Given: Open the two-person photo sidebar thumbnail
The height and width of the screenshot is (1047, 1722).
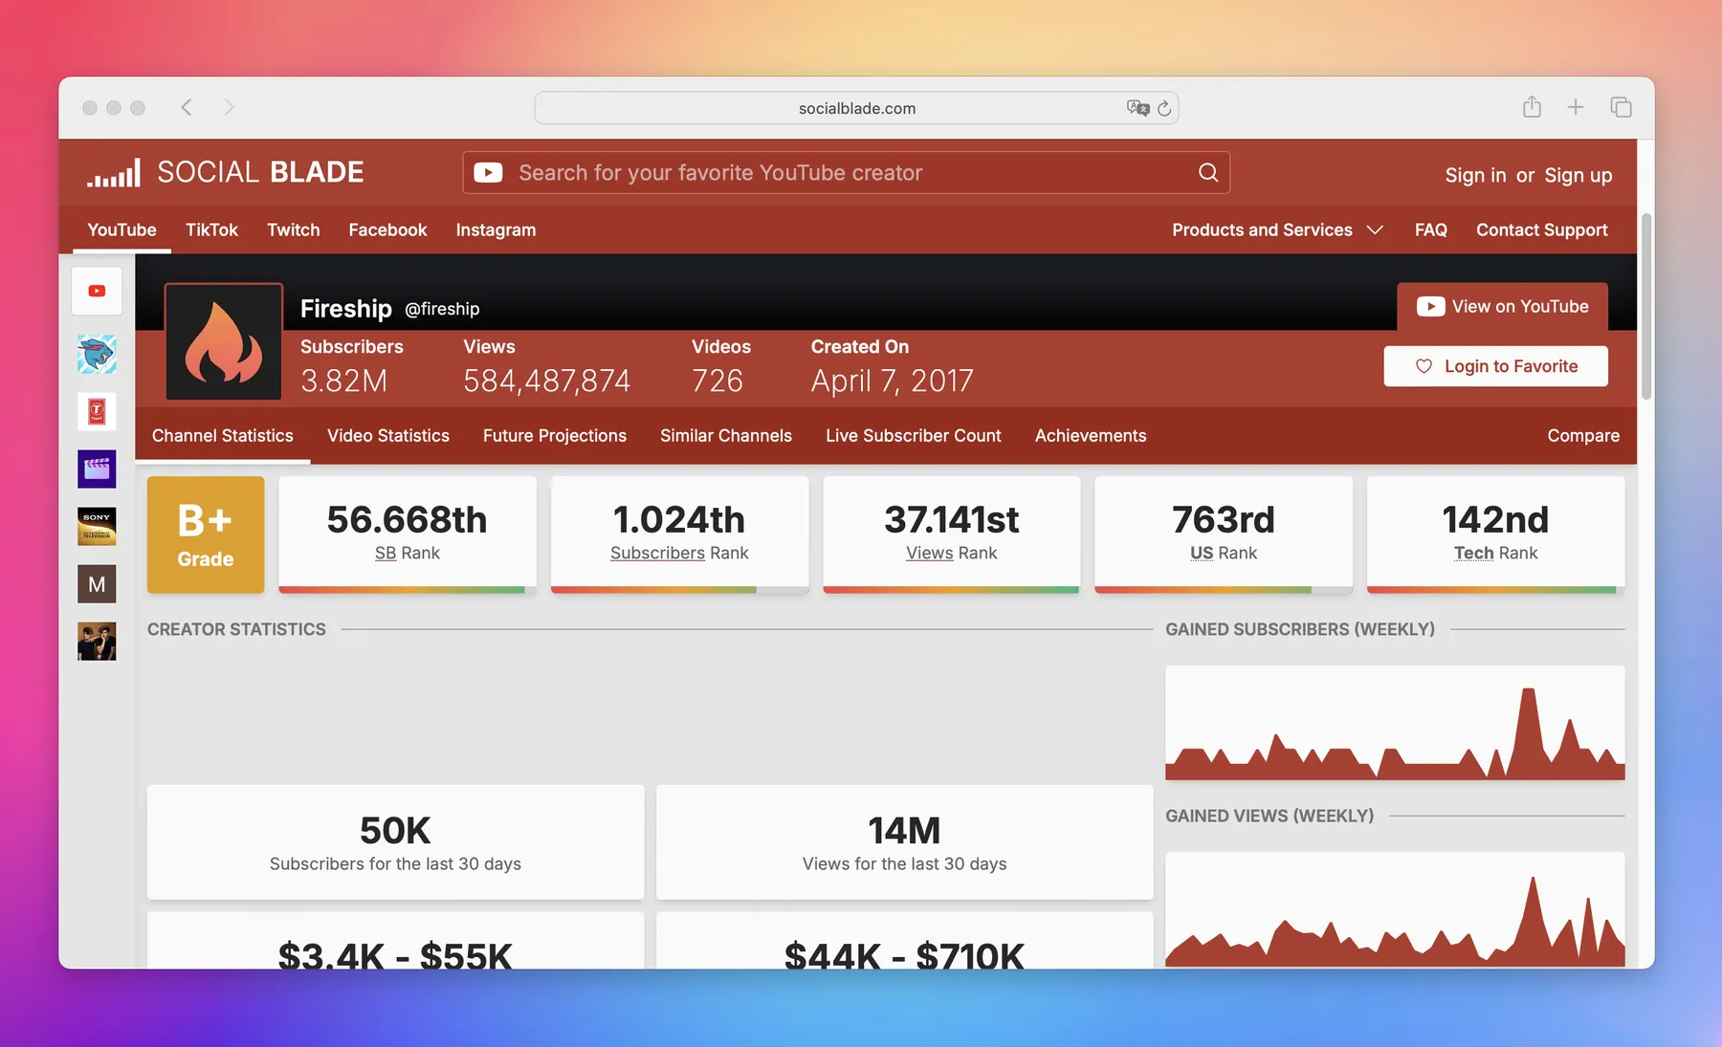Looking at the screenshot, I should (x=97, y=642).
